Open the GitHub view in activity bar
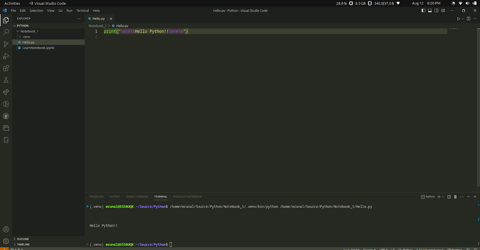This screenshot has height=250, width=480. coord(6,116)
